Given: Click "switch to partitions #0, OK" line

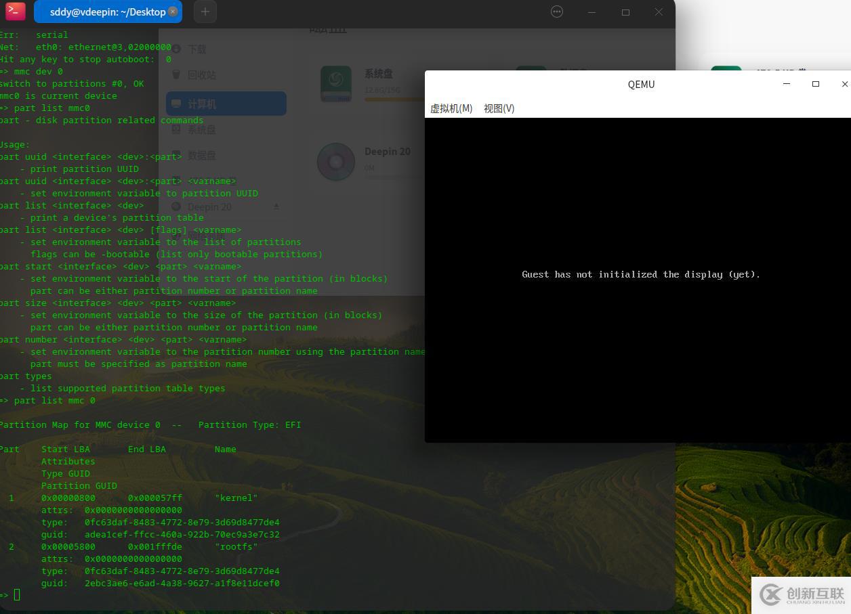Looking at the screenshot, I should coord(72,83).
